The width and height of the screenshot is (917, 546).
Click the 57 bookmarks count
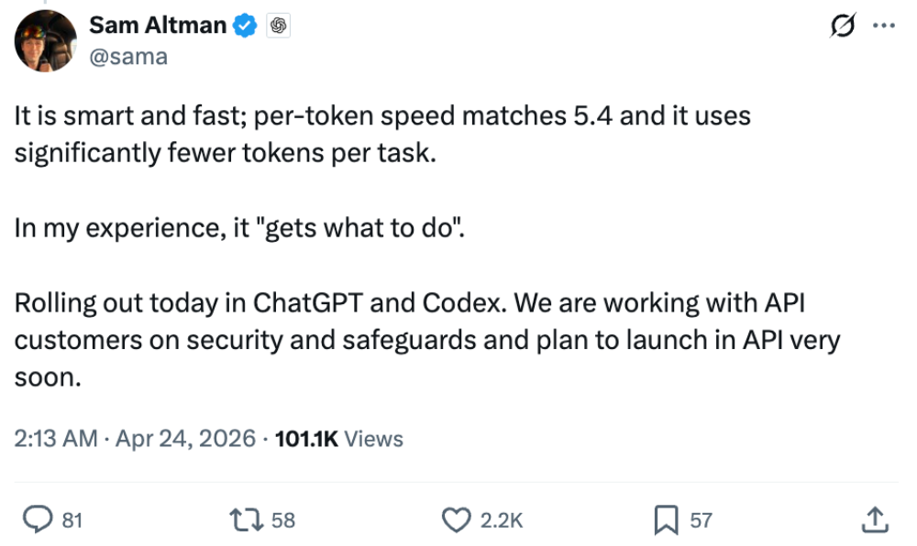[x=701, y=520]
